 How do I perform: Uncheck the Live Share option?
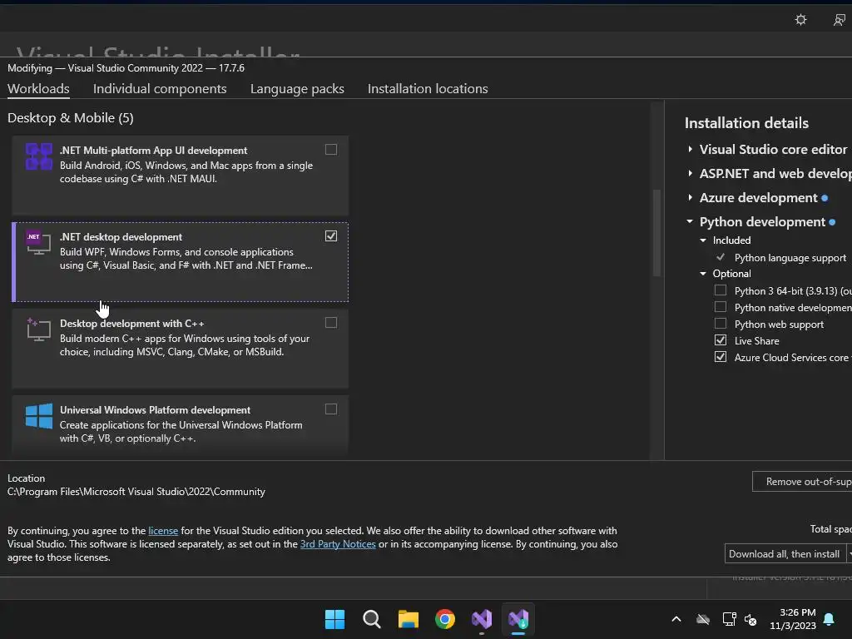(721, 340)
